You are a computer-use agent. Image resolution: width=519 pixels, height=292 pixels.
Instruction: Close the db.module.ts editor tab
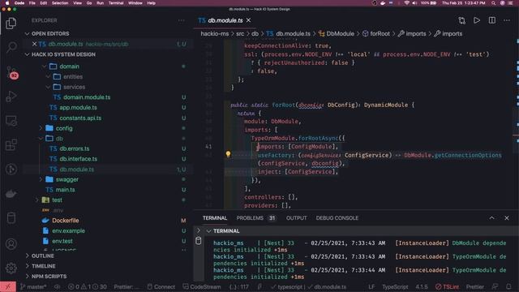click(x=249, y=20)
